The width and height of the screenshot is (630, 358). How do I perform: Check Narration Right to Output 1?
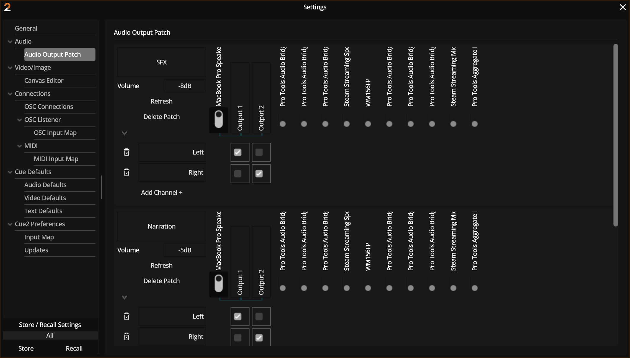point(238,338)
